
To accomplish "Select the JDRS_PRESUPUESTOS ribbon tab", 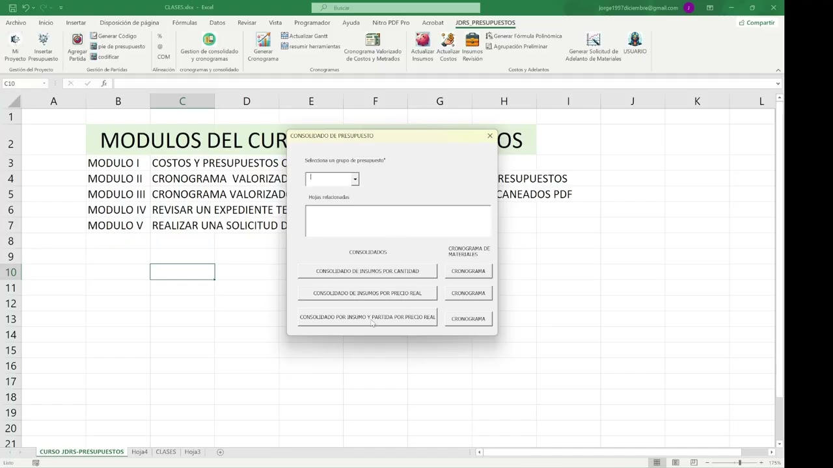I will [x=485, y=23].
